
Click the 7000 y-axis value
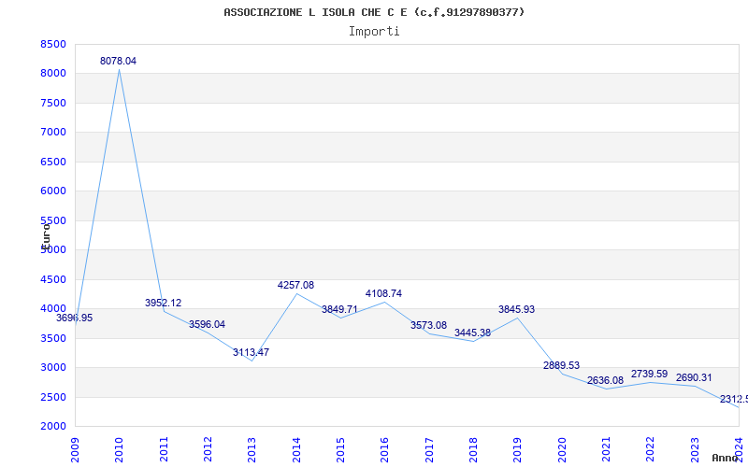(53, 132)
